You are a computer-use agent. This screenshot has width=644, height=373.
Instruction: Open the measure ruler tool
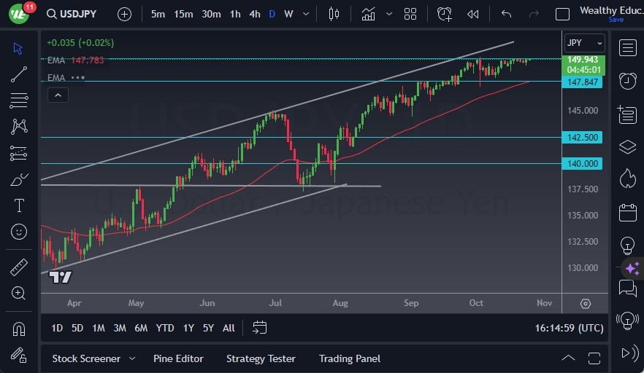(19, 267)
